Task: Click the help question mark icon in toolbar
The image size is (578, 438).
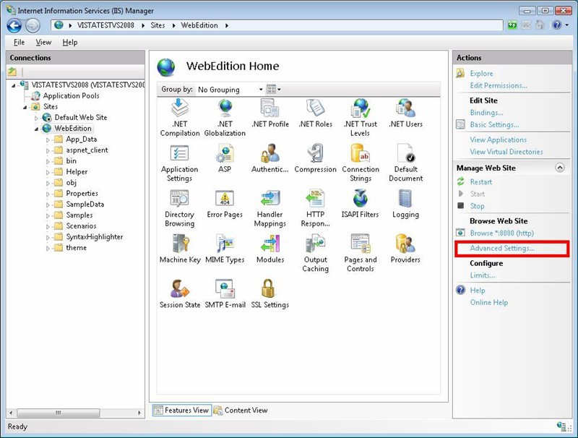Action: 556,25
